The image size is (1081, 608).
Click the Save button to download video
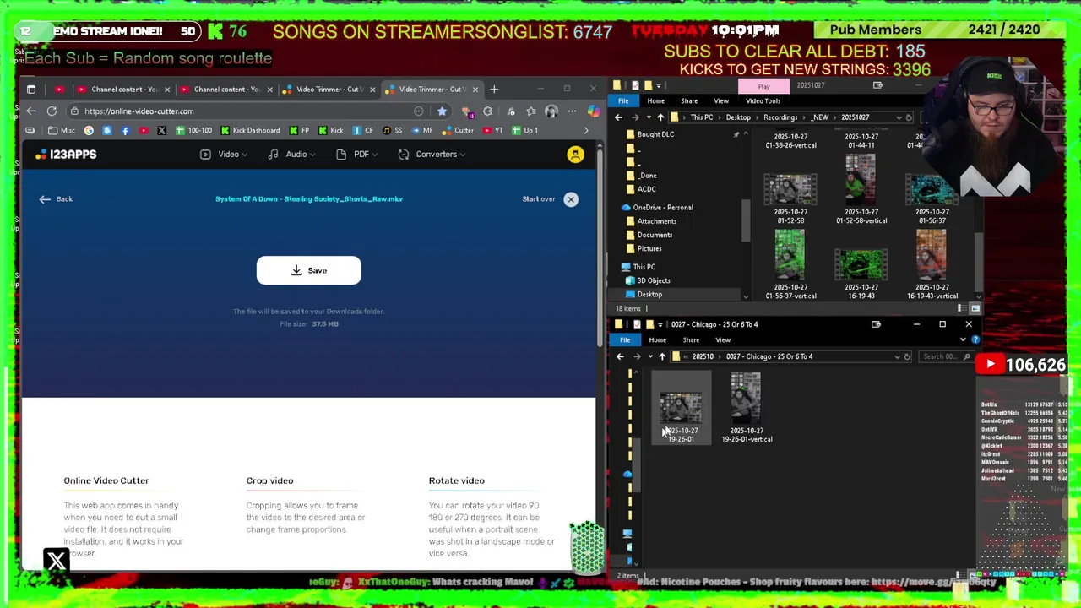tap(308, 270)
